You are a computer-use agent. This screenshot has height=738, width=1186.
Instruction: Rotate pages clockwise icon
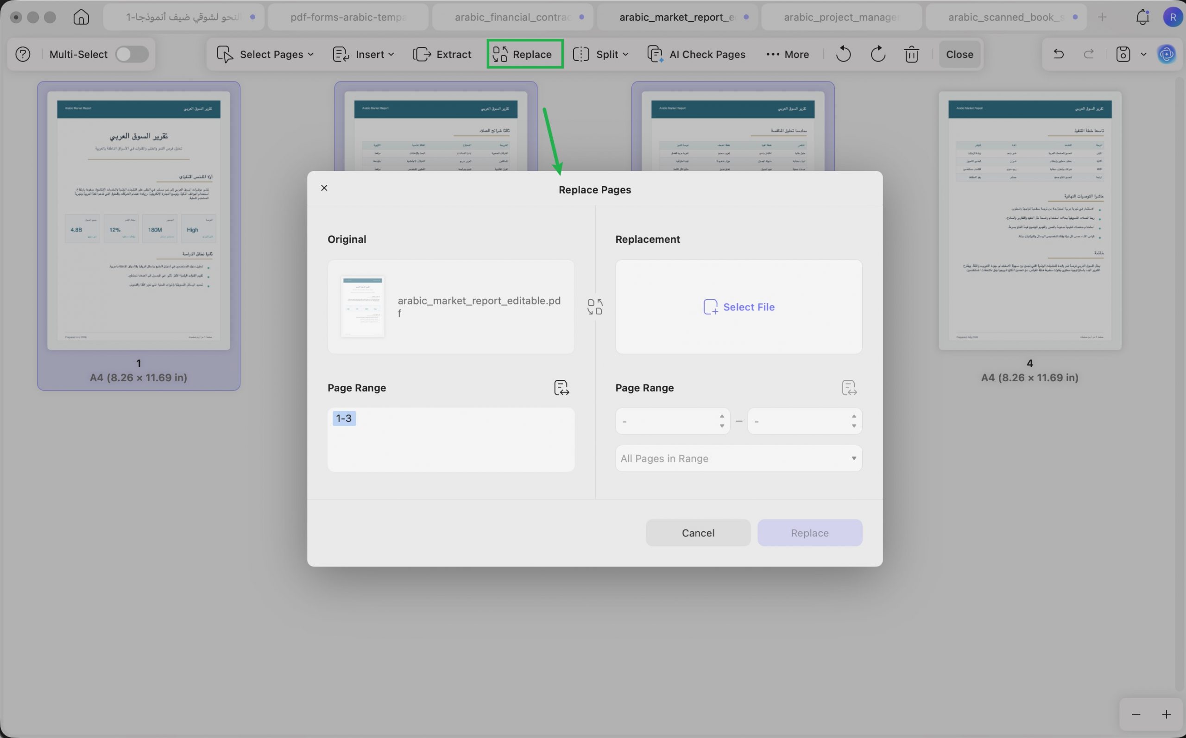(x=877, y=54)
